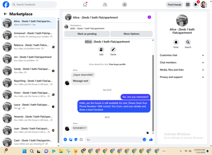Click the conversation list scrollbar
The width and height of the screenshot is (212, 155).
(59, 81)
